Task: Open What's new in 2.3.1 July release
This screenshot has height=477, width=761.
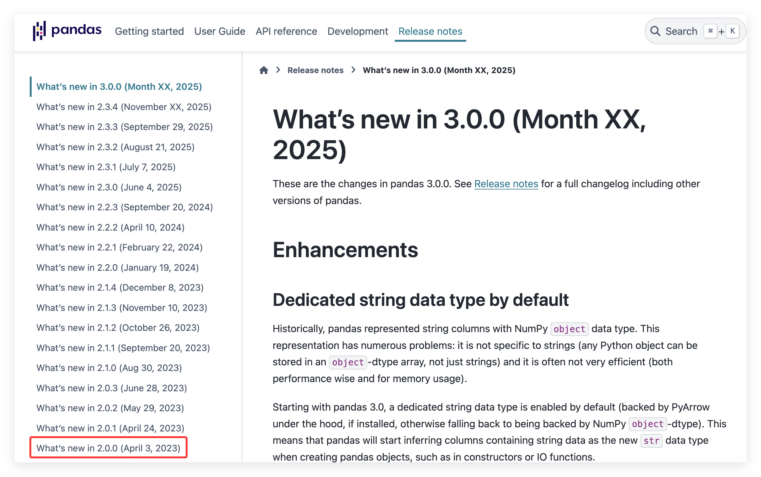Action: pos(106,167)
